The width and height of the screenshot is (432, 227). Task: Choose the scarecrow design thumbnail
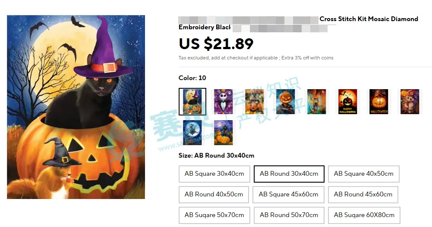click(x=316, y=102)
